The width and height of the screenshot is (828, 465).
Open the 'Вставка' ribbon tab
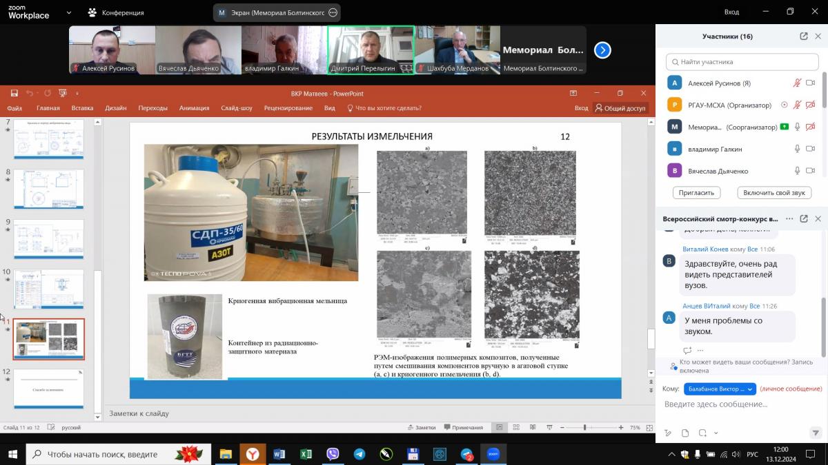[x=82, y=108]
